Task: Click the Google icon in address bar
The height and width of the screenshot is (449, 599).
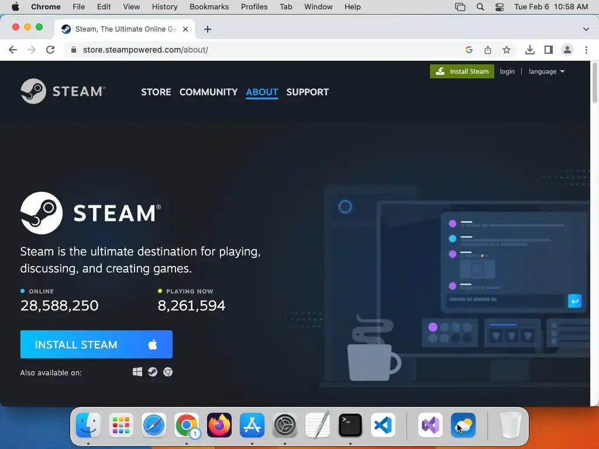Action: click(469, 50)
